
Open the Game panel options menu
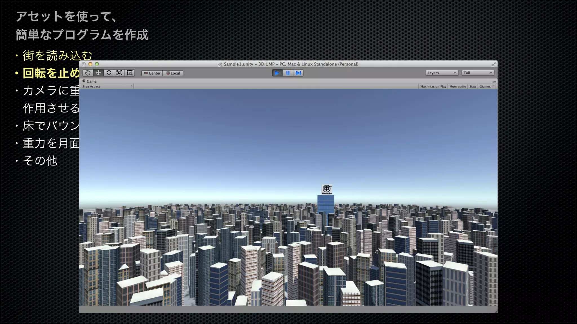pos(494,82)
